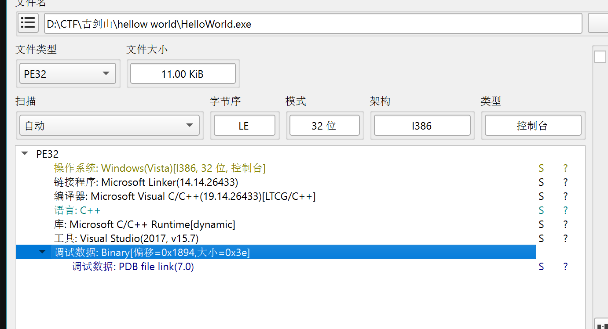608x329 pixels.
Task: Click the LE endianness button
Action: point(244,126)
